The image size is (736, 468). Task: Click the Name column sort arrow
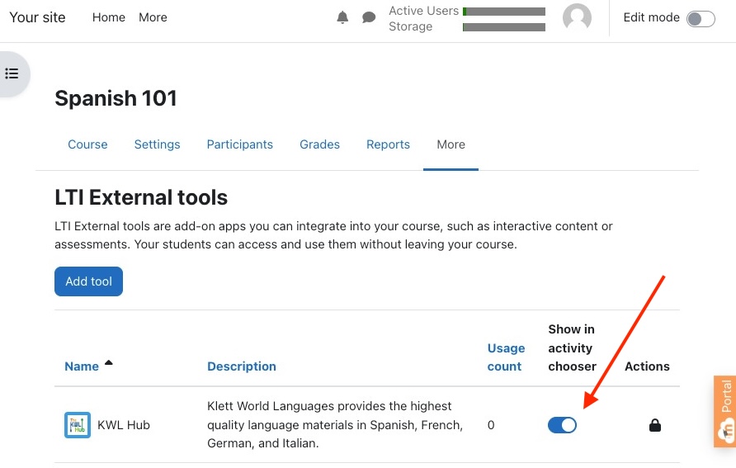109,362
